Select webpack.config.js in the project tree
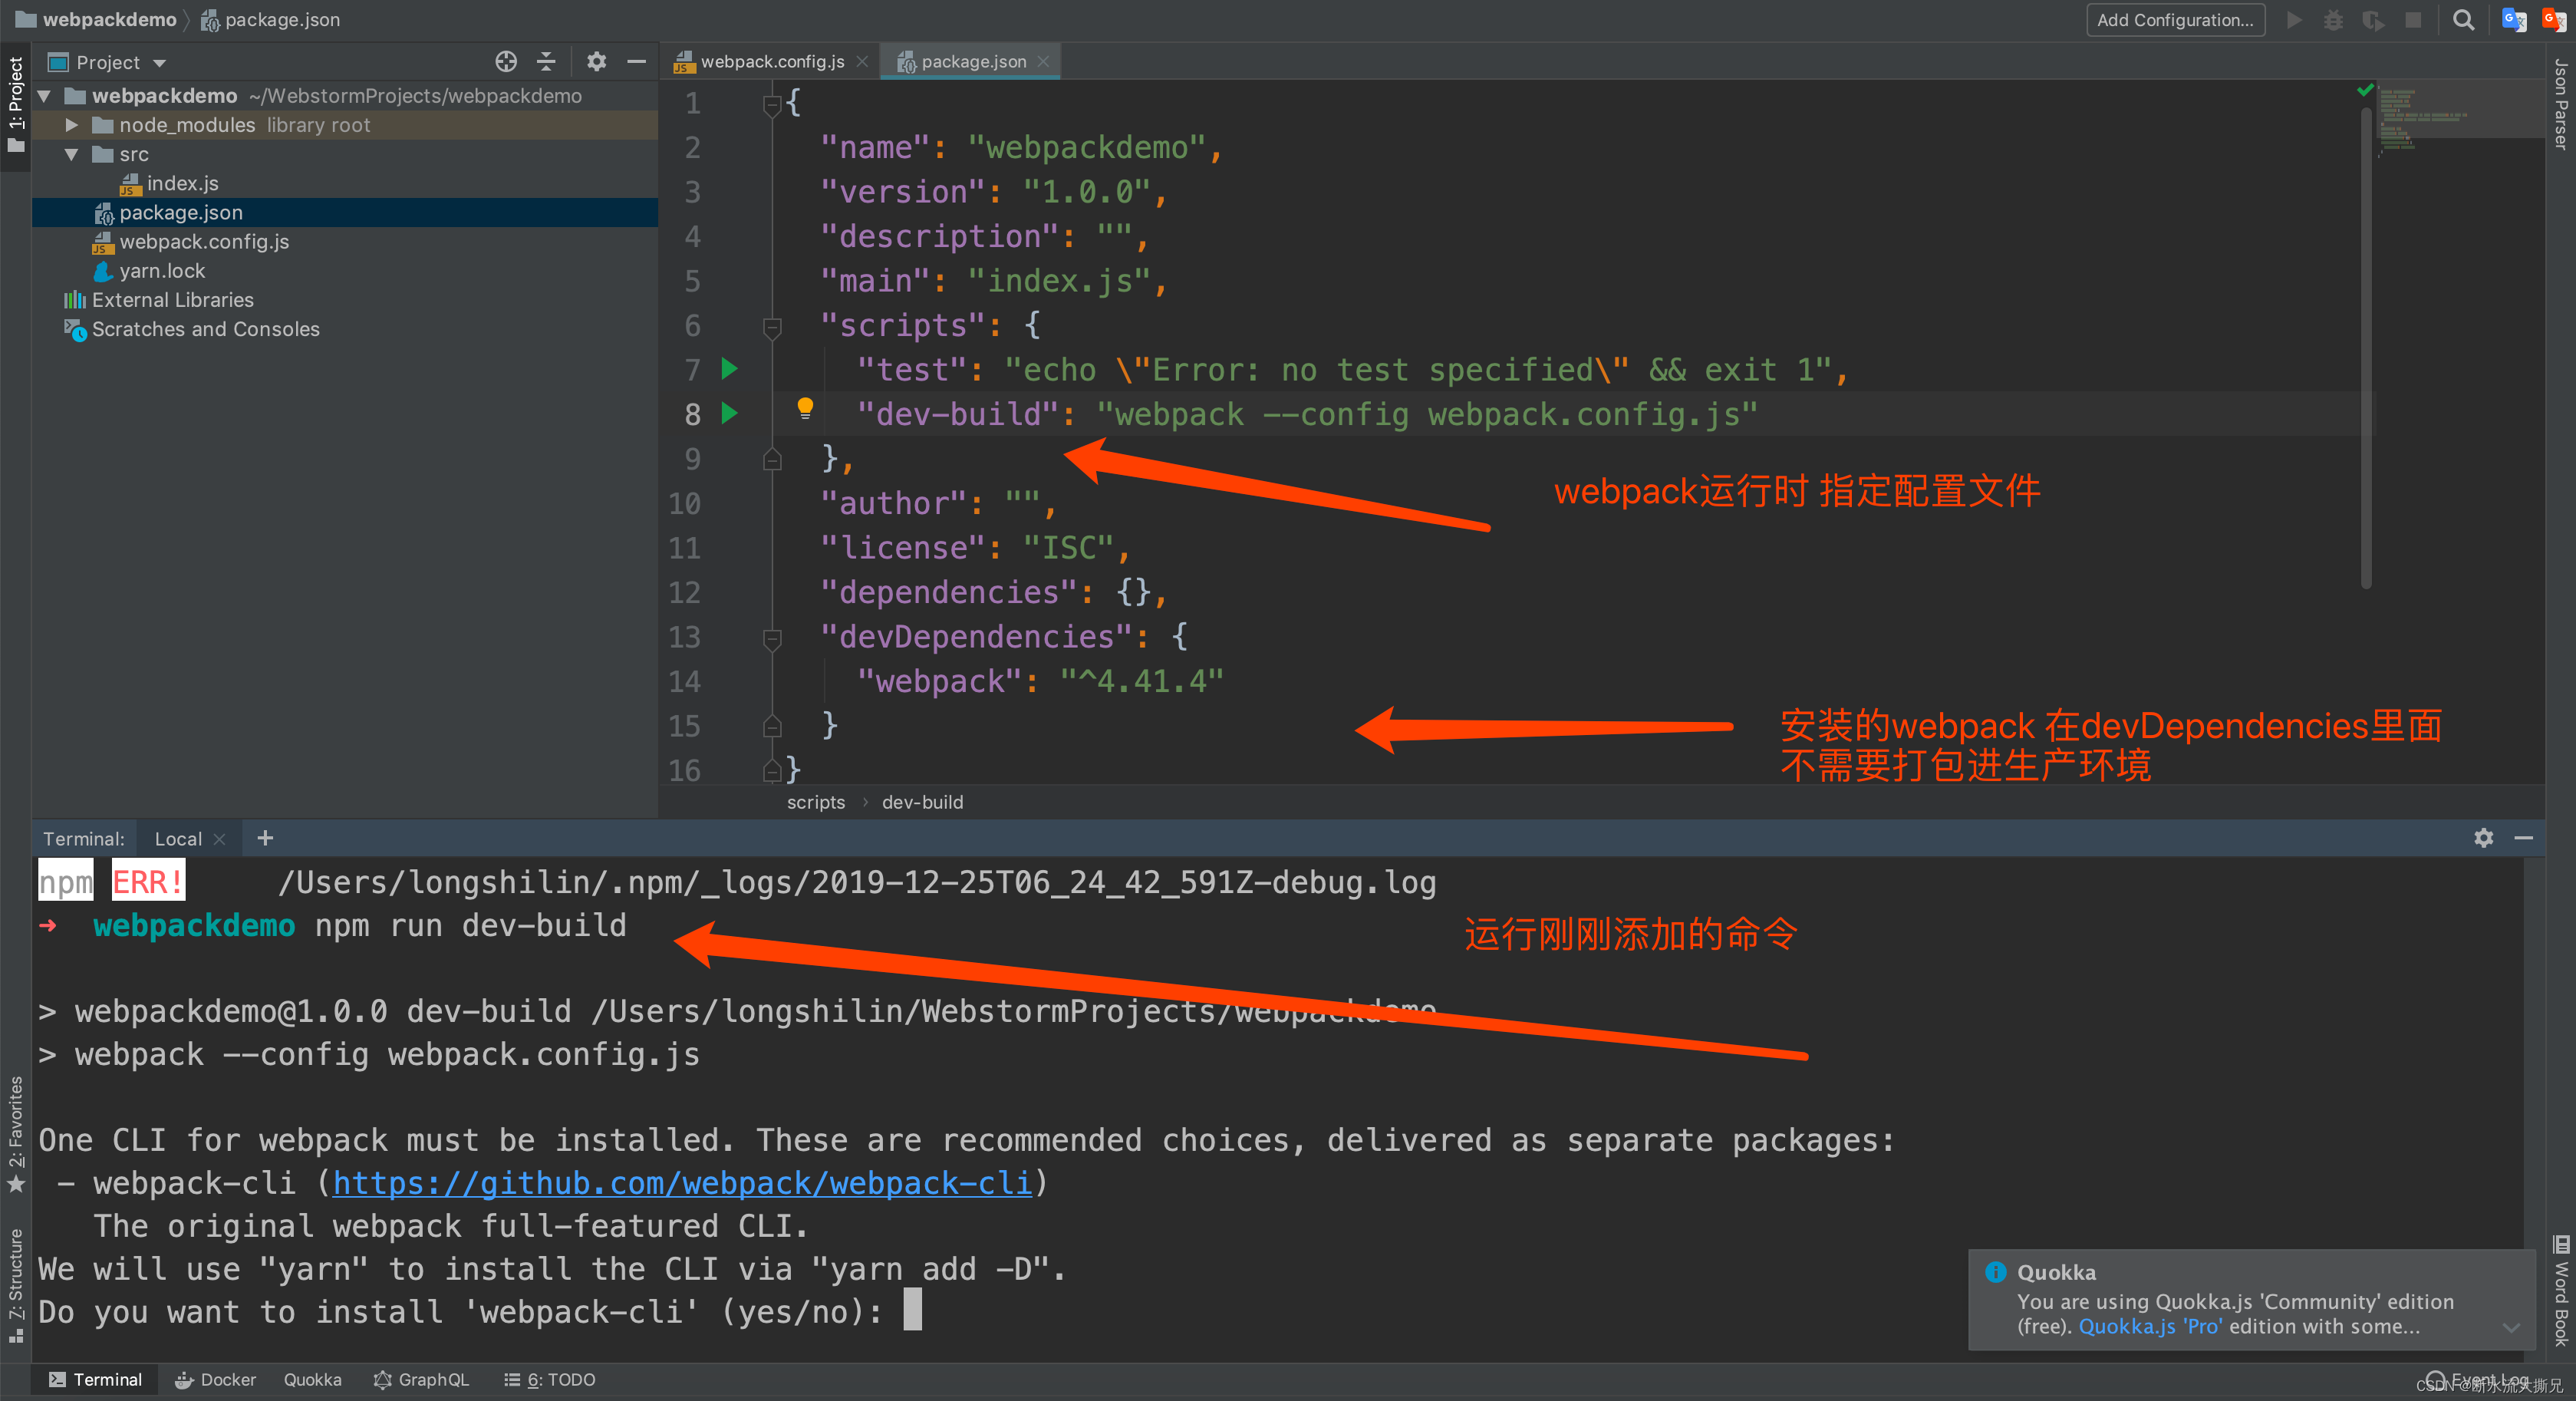Screen dimensions: 2576x1401 204,241
